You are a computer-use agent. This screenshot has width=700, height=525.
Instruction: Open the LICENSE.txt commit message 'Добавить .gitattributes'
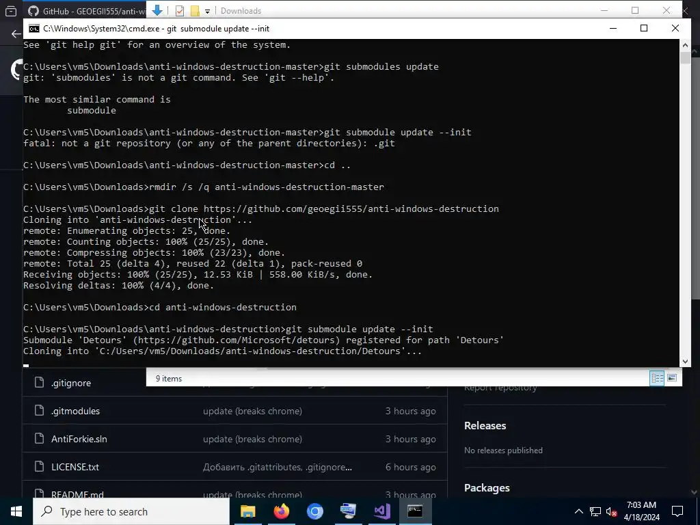tap(278, 468)
